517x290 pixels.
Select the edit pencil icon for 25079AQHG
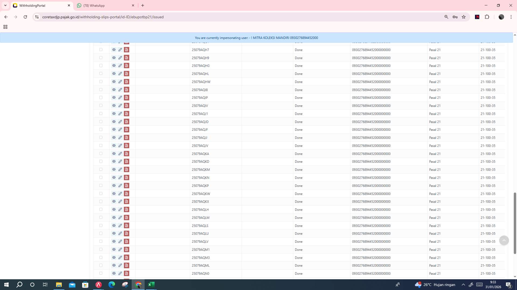coord(120,66)
